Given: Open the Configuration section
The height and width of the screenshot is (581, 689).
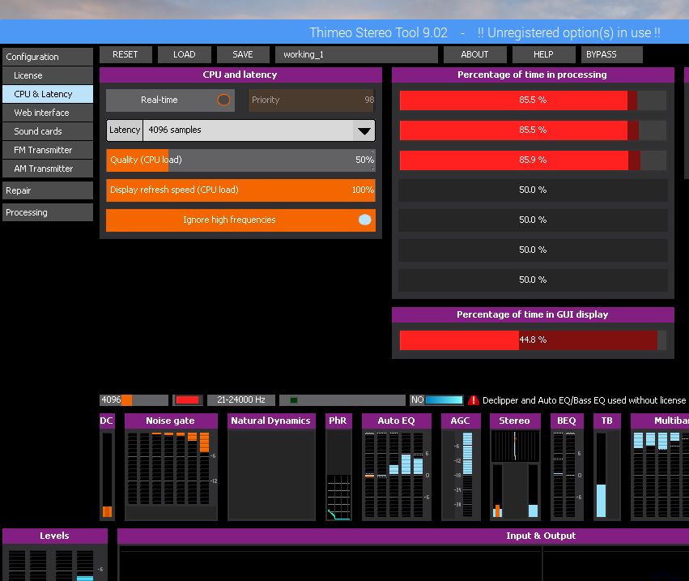Looking at the screenshot, I should coord(48,57).
